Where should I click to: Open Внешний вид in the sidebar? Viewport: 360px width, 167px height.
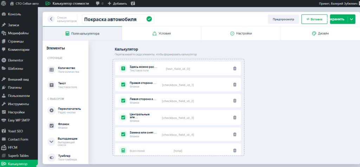point(19,79)
